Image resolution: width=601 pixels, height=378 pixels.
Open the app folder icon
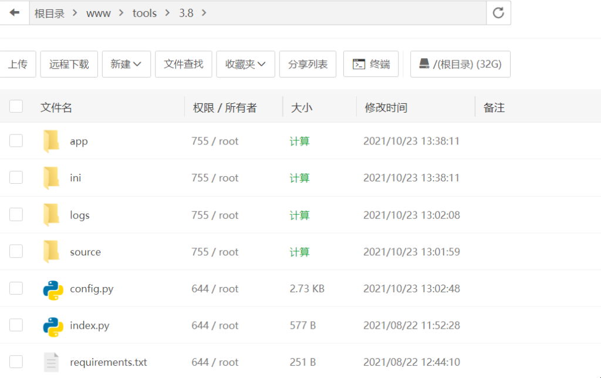pos(51,141)
